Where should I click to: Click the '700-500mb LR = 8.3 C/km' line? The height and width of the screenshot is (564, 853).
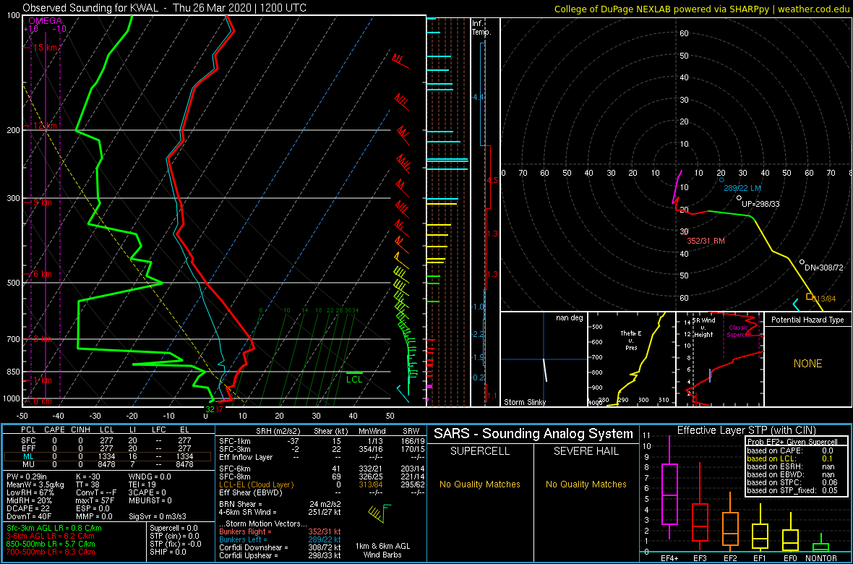tap(51, 552)
